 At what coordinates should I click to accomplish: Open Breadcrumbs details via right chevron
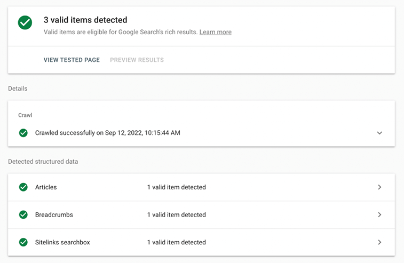[x=379, y=215]
